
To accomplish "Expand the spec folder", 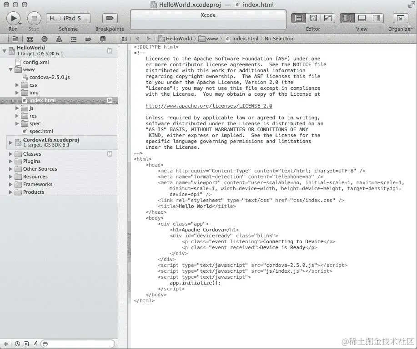I will click(x=17, y=124).
